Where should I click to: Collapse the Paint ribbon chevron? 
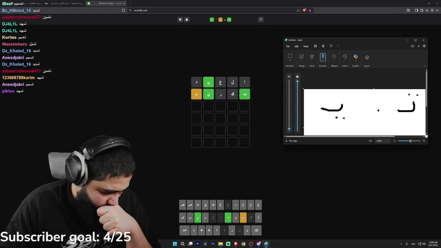coord(425,66)
